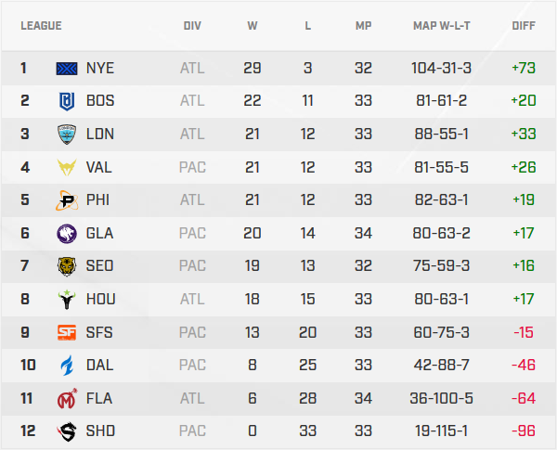The width and height of the screenshot is (557, 450).
Task: Select the London Spitfire logo icon
Action: [68, 135]
